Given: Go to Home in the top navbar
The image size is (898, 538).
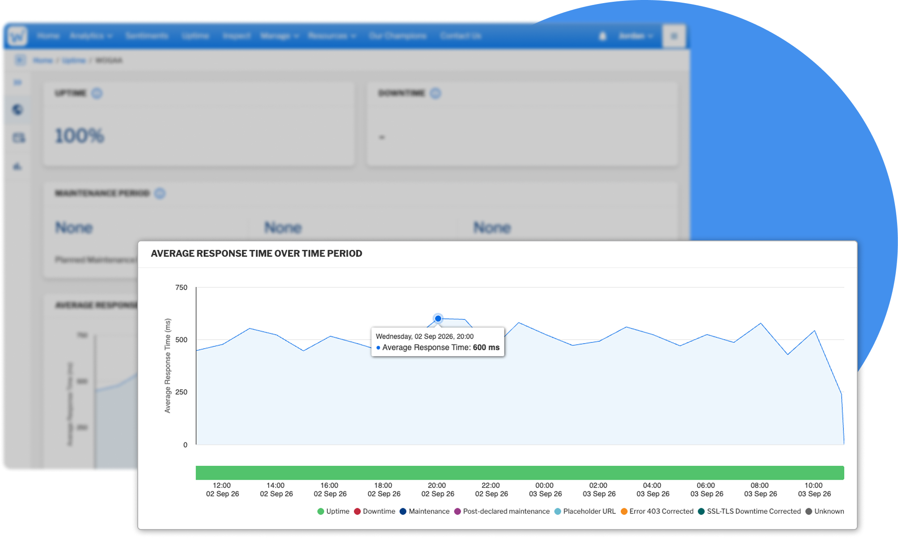Looking at the screenshot, I should tap(48, 36).
